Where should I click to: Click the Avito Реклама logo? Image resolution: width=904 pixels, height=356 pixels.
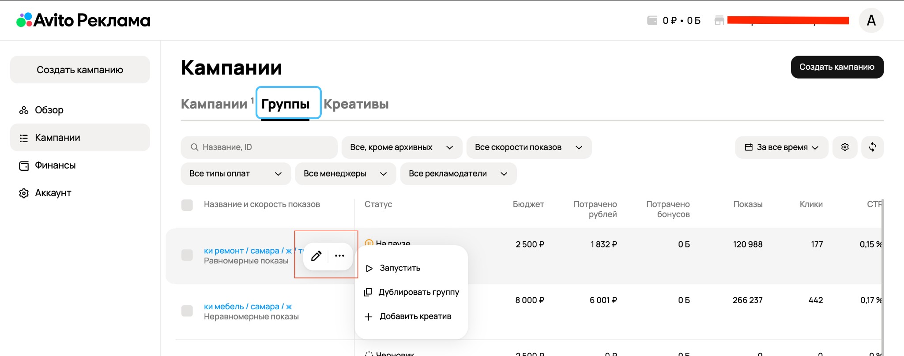click(83, 20)
